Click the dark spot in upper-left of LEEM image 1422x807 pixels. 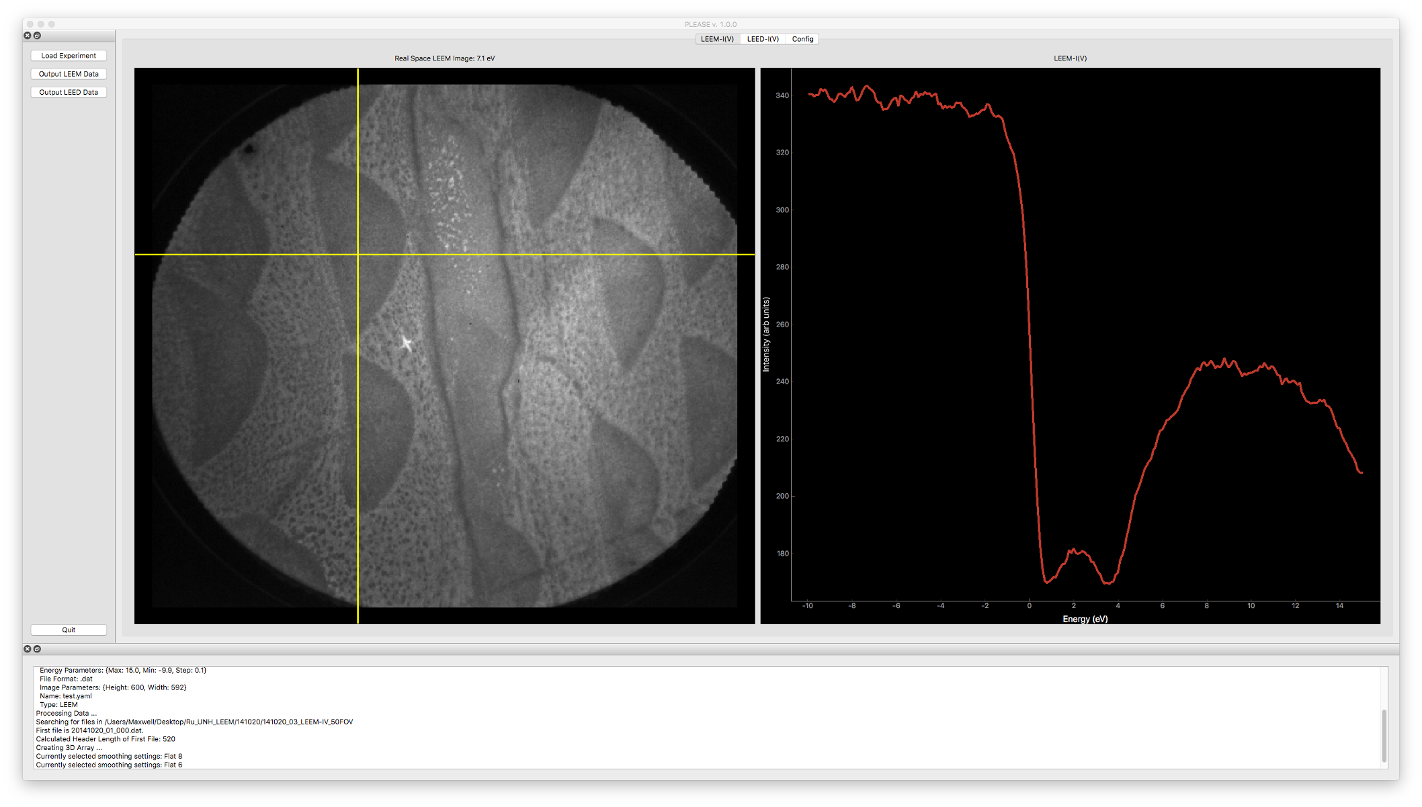tap(249, 148)
